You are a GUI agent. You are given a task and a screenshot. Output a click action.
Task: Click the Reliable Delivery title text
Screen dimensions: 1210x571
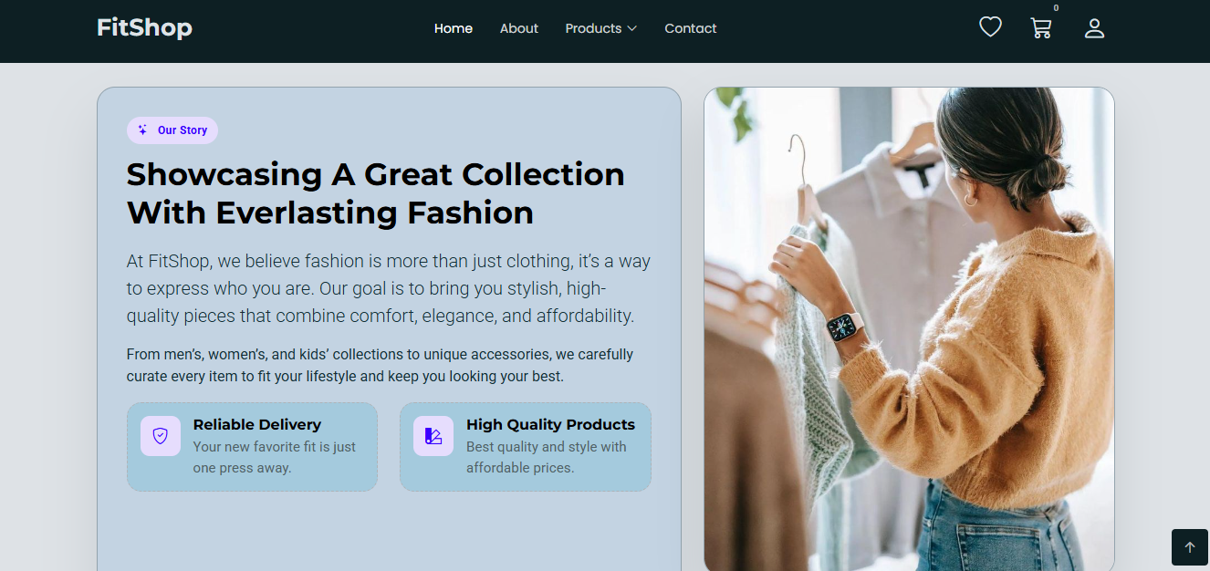[x=257, y=424]
